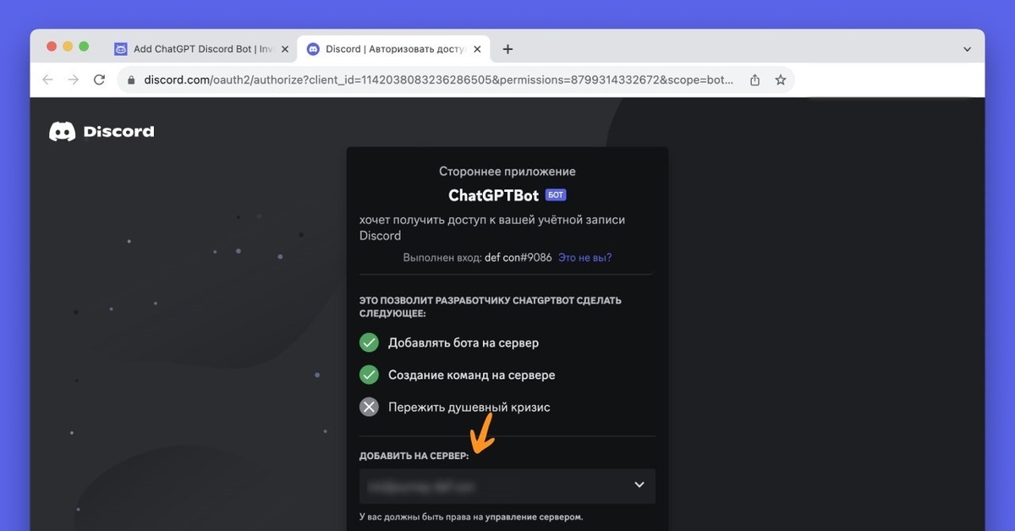
Task: Click the bot favicon on first tab
Action: (x=121, y=49)
